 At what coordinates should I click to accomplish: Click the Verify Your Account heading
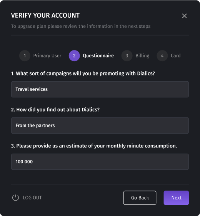click(45, 15)
